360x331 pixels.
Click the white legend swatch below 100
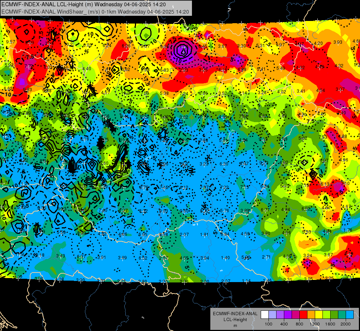coord(264,314)
